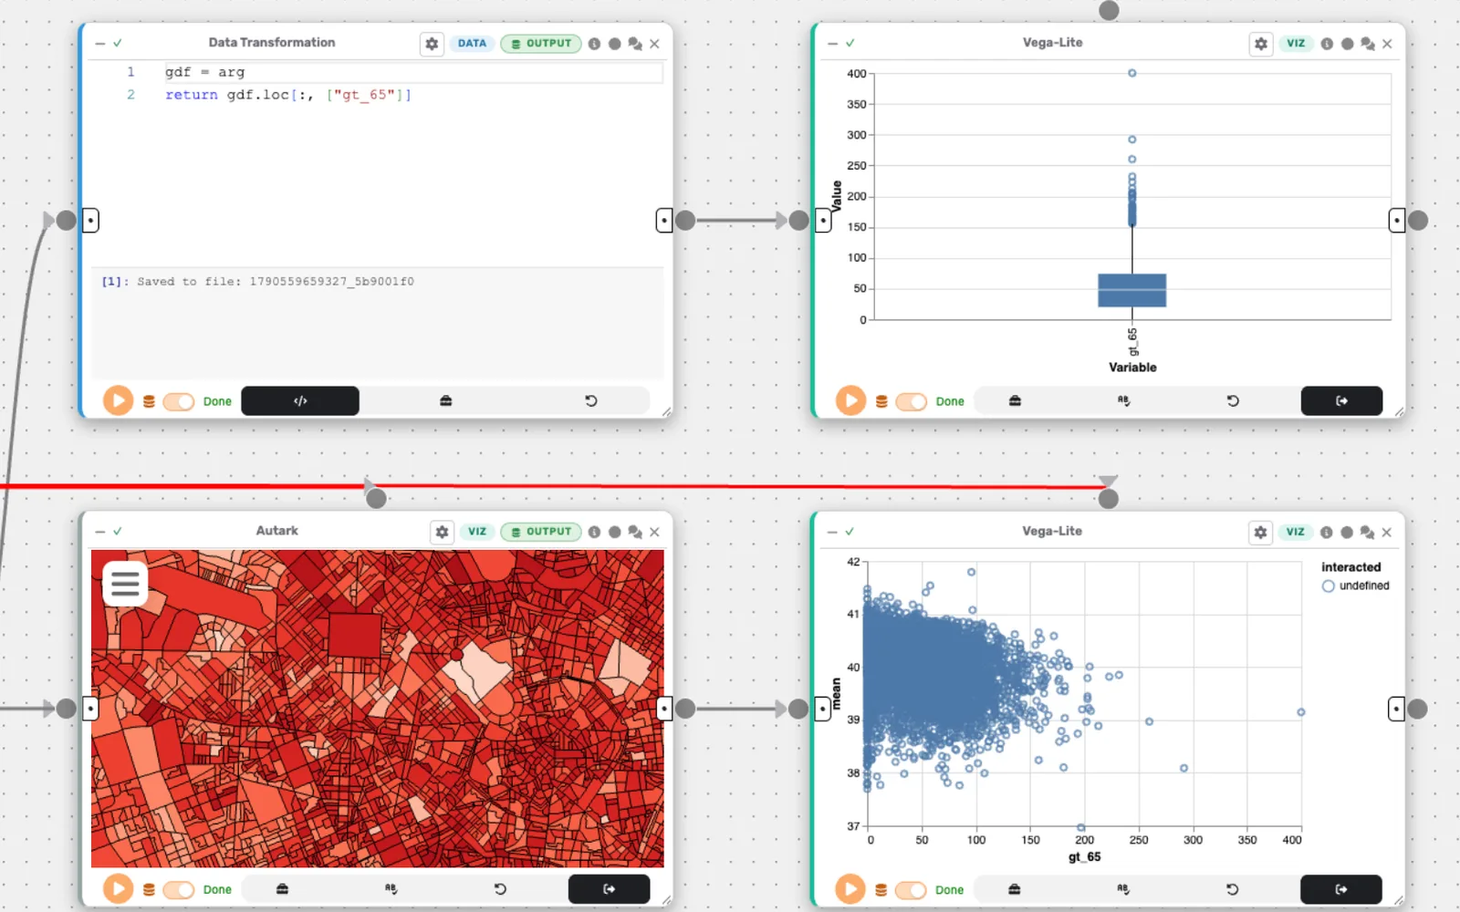The height and width of the screenshot is (912, 1460).
Task: Toggle the switch in top Vega-Lite footer
Action: [x=912, y=401]
